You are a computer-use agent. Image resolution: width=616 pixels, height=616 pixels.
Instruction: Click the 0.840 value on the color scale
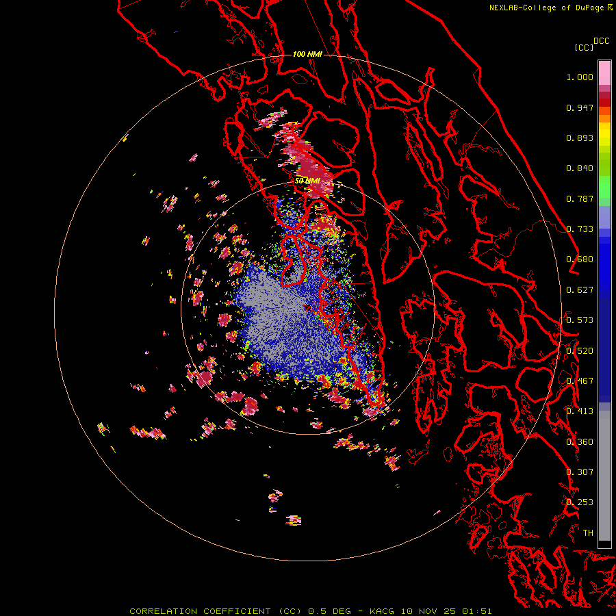pyautogui.click(x=580, y=168)
